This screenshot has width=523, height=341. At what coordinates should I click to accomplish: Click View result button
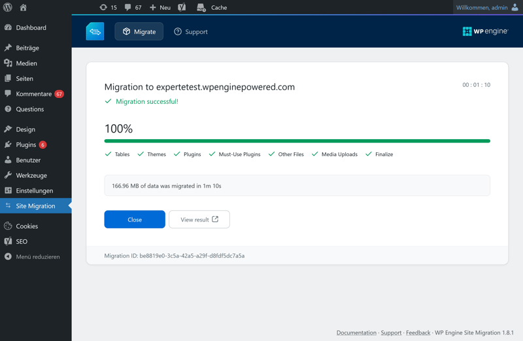(x=199, y=219)
